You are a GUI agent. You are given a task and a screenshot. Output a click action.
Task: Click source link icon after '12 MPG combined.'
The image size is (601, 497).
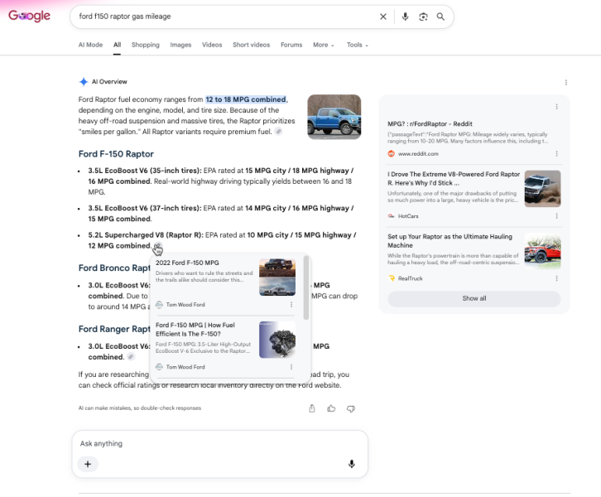point(157,245)
